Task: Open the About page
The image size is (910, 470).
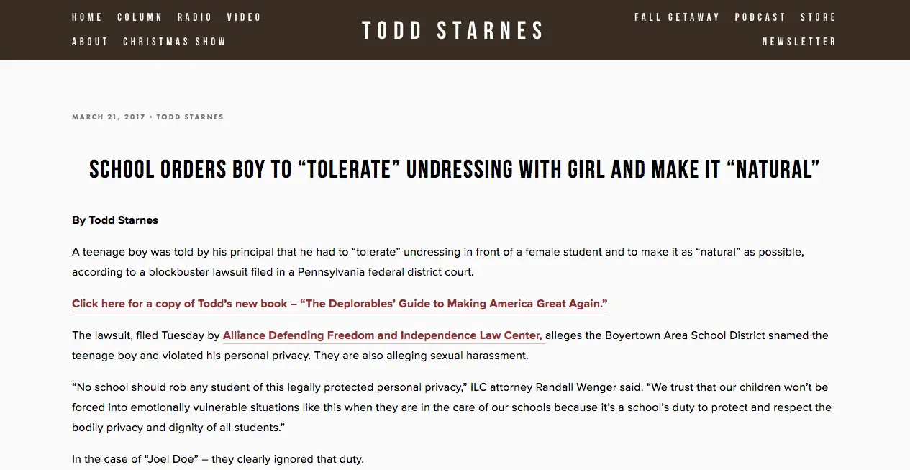Action: pyautogui.click(x=90, y=42)
